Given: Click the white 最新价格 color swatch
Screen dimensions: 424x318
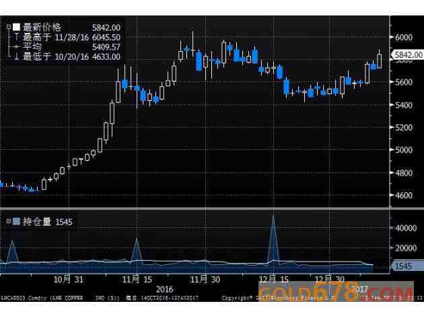Looking at the screenshot, I should point(17,27).
